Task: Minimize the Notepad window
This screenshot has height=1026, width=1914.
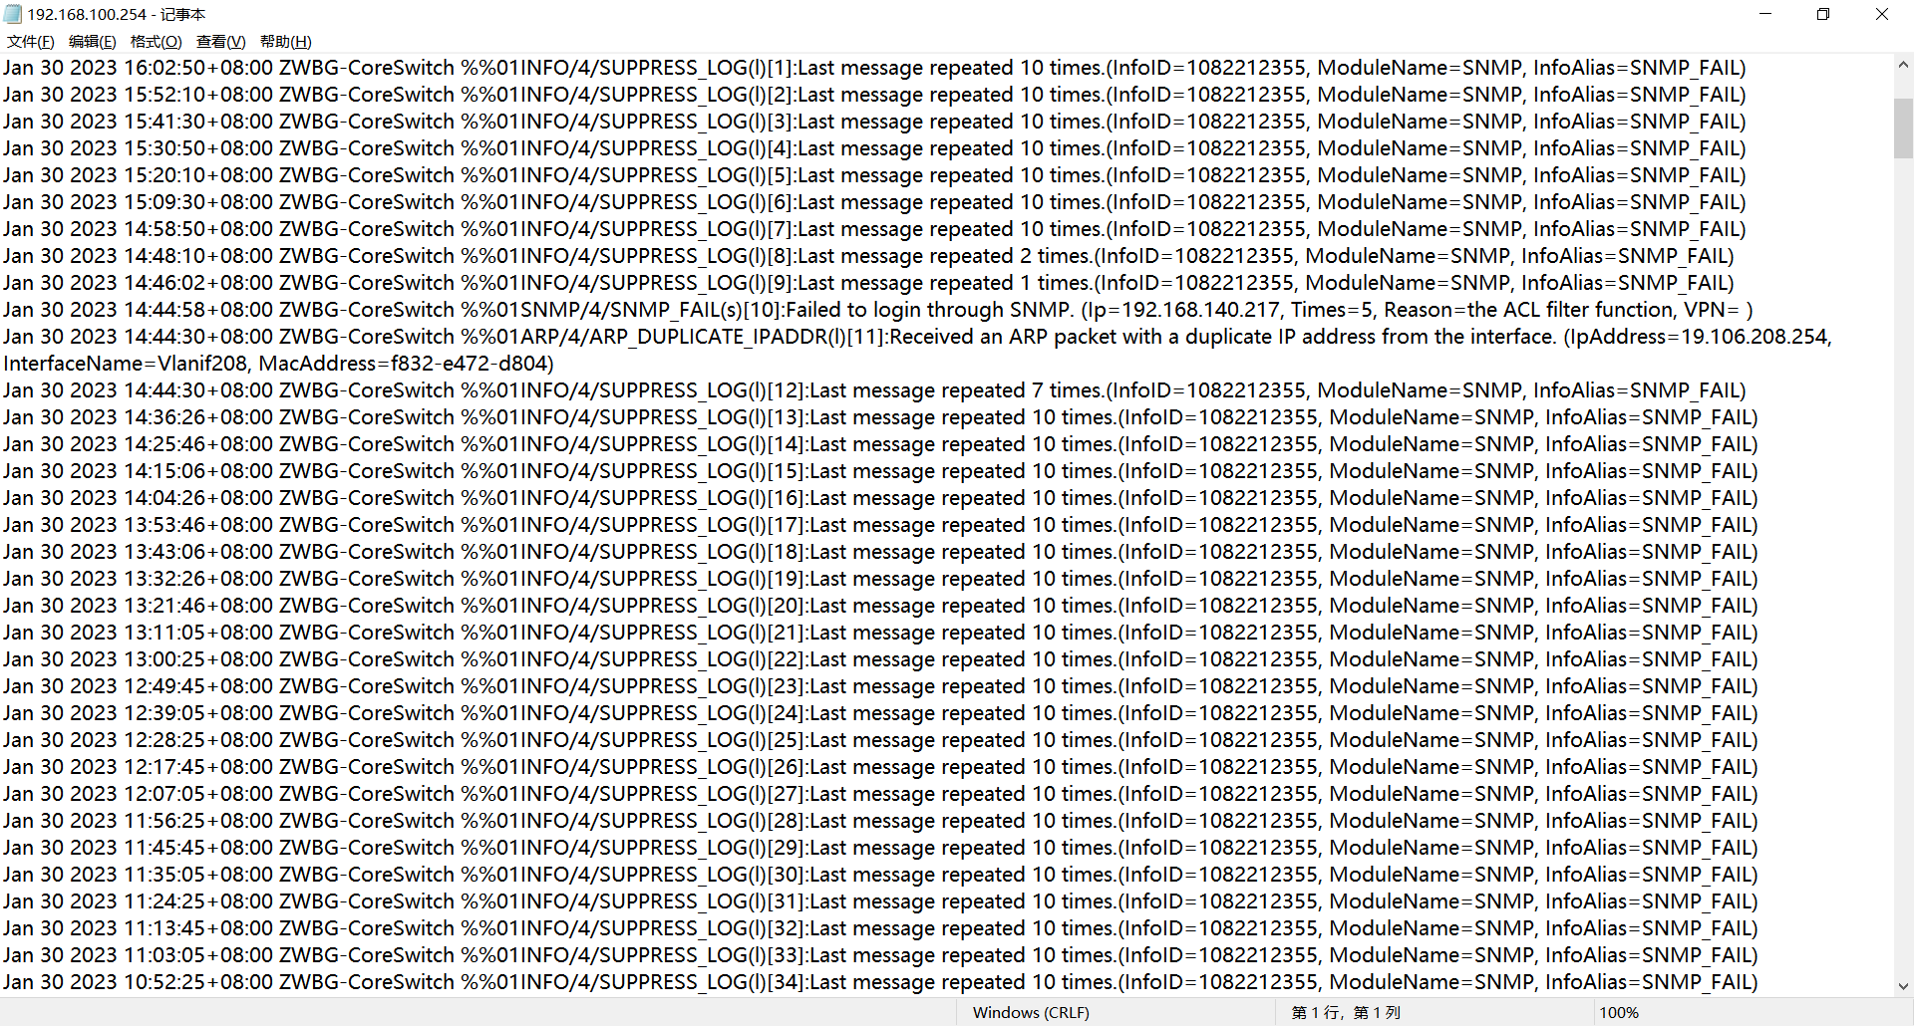Action: click(x=1765, y=14)
